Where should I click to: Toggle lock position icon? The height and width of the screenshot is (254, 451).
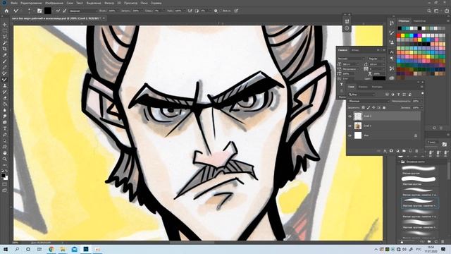(373, 108)
